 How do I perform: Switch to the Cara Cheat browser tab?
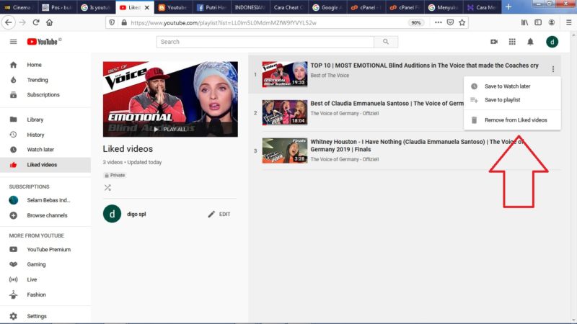(288, 7)
